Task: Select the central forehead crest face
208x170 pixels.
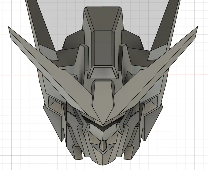Action: [x=103, y=99]
